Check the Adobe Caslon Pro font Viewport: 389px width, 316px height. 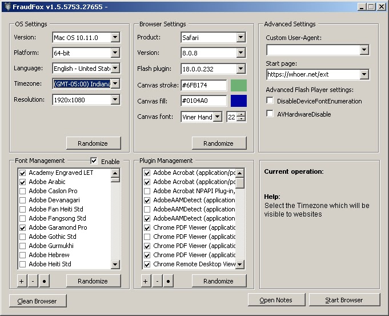23,191
